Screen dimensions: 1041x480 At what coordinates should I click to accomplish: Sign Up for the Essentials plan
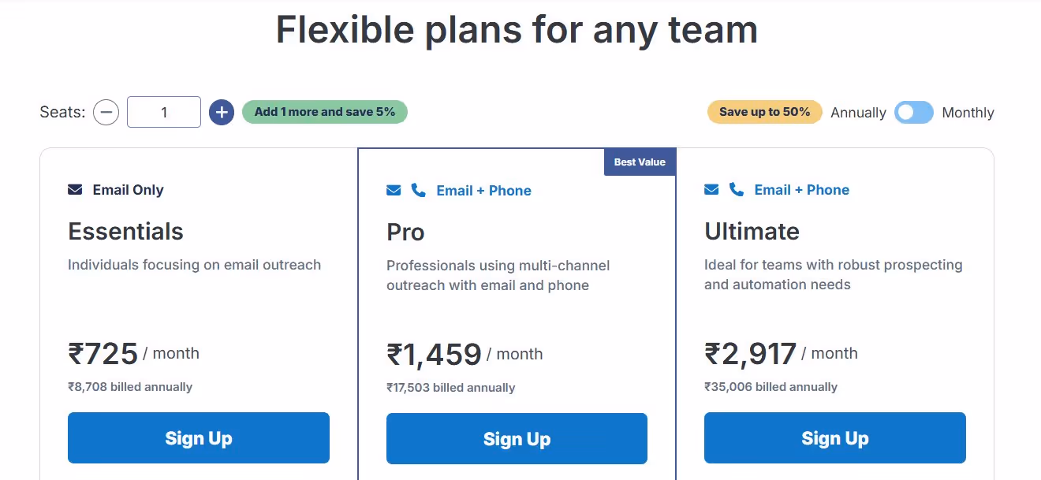[x=199, y=438]
